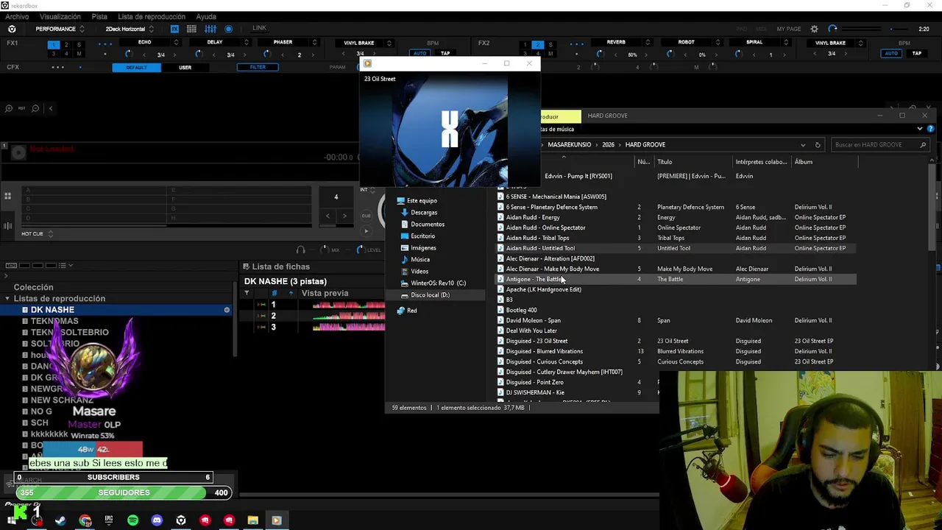Image resolution: width=942 pixels, height=530 pixels.
Task: Open the Archivo menu
Action: point(17,16)
